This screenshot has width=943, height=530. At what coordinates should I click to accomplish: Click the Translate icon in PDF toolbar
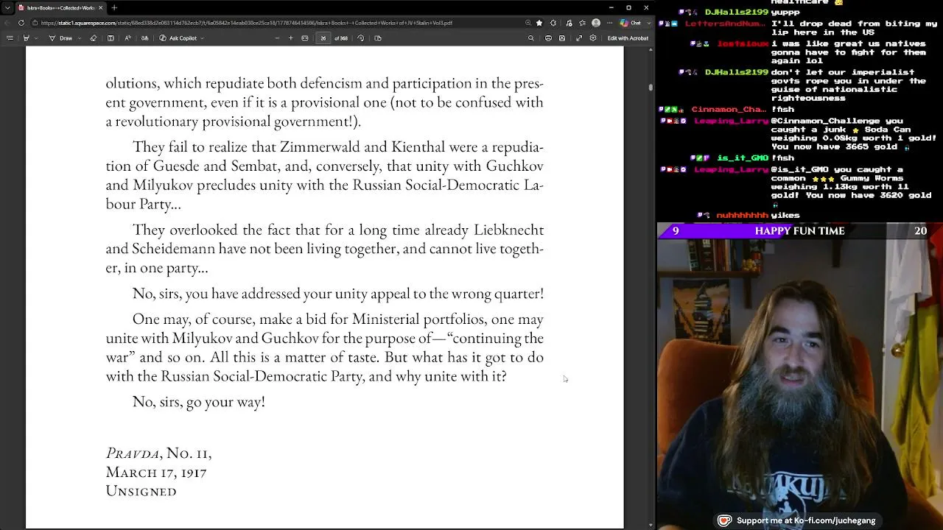point(144,38)
